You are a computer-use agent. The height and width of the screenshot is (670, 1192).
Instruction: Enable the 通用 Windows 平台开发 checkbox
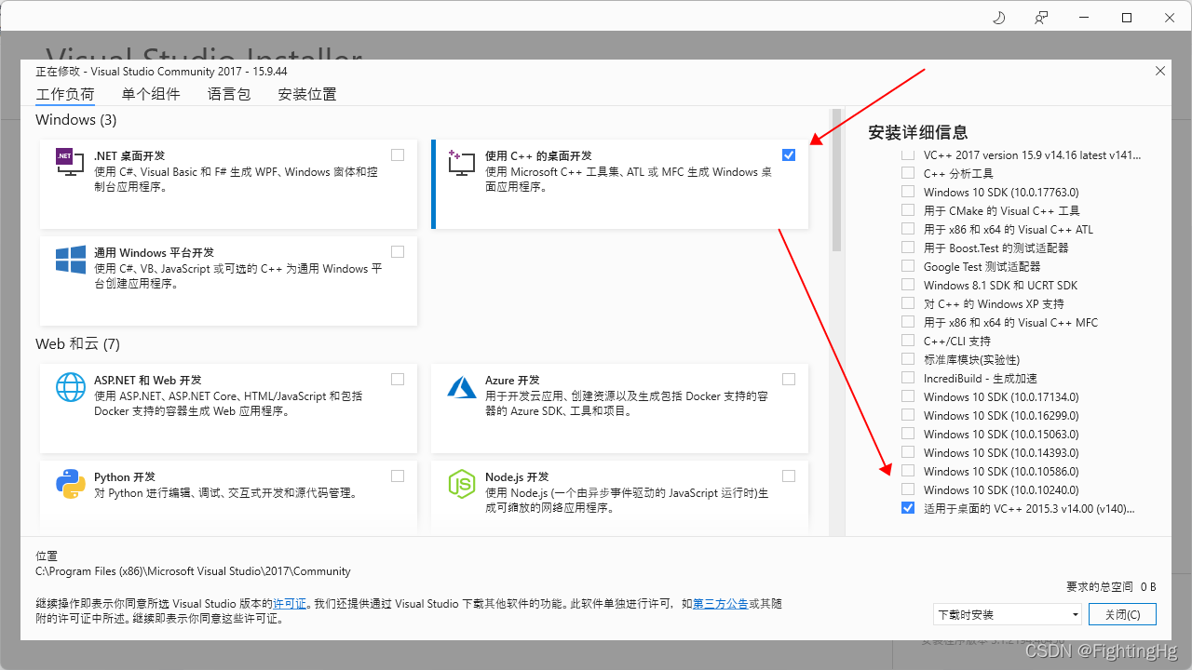click(x=398, y=252)
